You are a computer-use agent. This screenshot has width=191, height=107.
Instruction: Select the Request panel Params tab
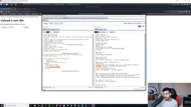[48, 29]
